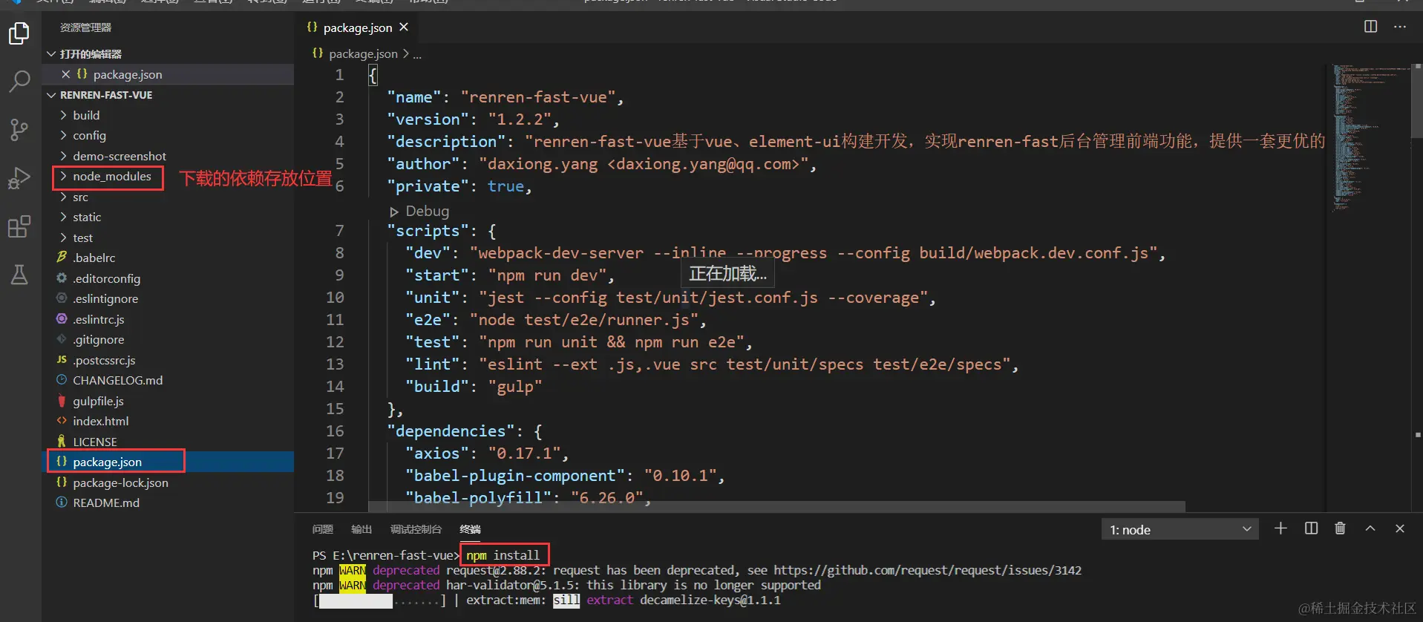The image size is (1423, 622).
Task: Collapse the RENREN-FAST-VUE folder section
Action: click(x=168, y=95)
